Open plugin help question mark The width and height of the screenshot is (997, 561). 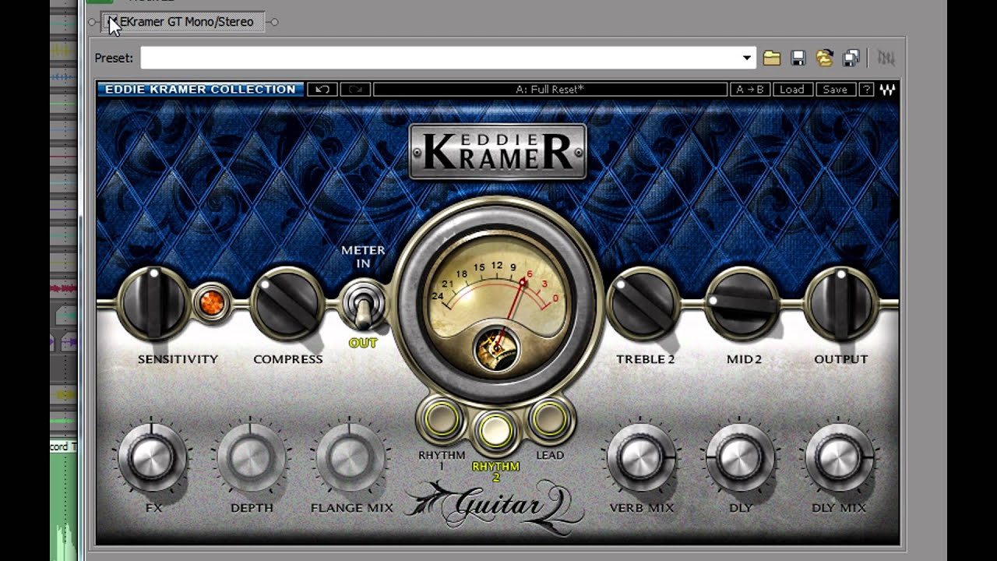tap(866, 90)
